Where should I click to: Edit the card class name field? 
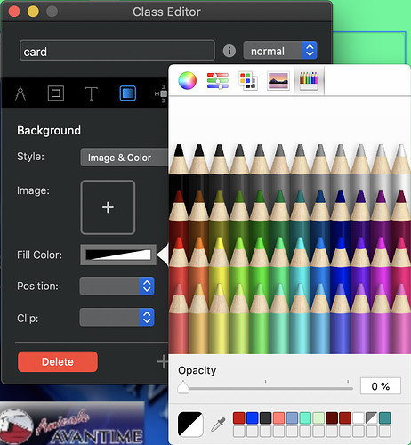pos(117,51)
